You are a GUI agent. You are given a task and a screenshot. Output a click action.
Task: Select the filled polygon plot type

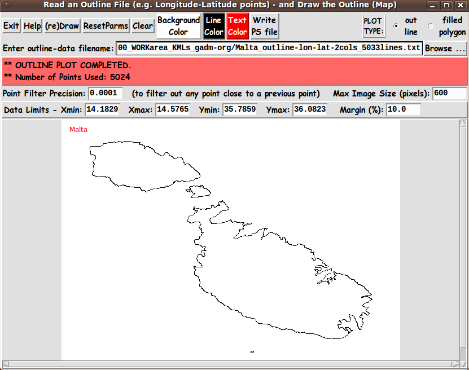(431, 26)
